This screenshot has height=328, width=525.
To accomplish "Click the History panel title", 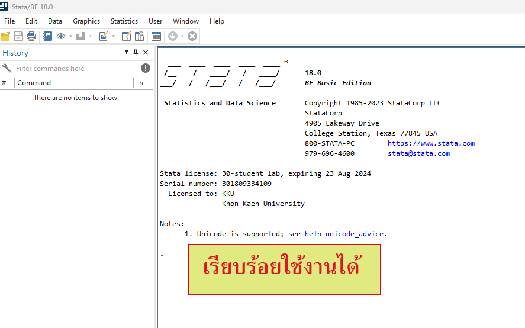I will point(15,53).
